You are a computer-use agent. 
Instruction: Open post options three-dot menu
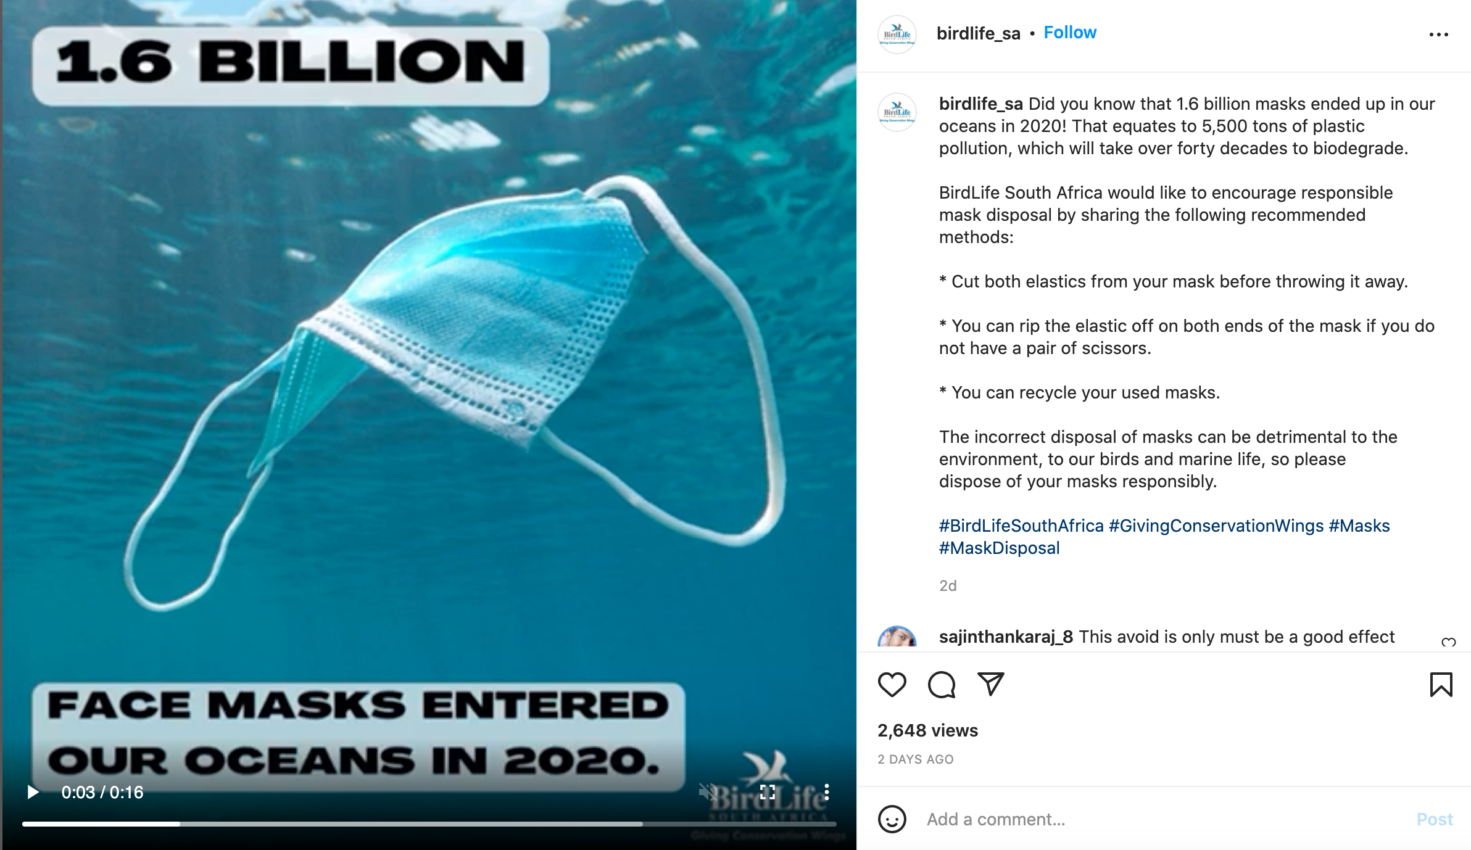pos(1438,35)
